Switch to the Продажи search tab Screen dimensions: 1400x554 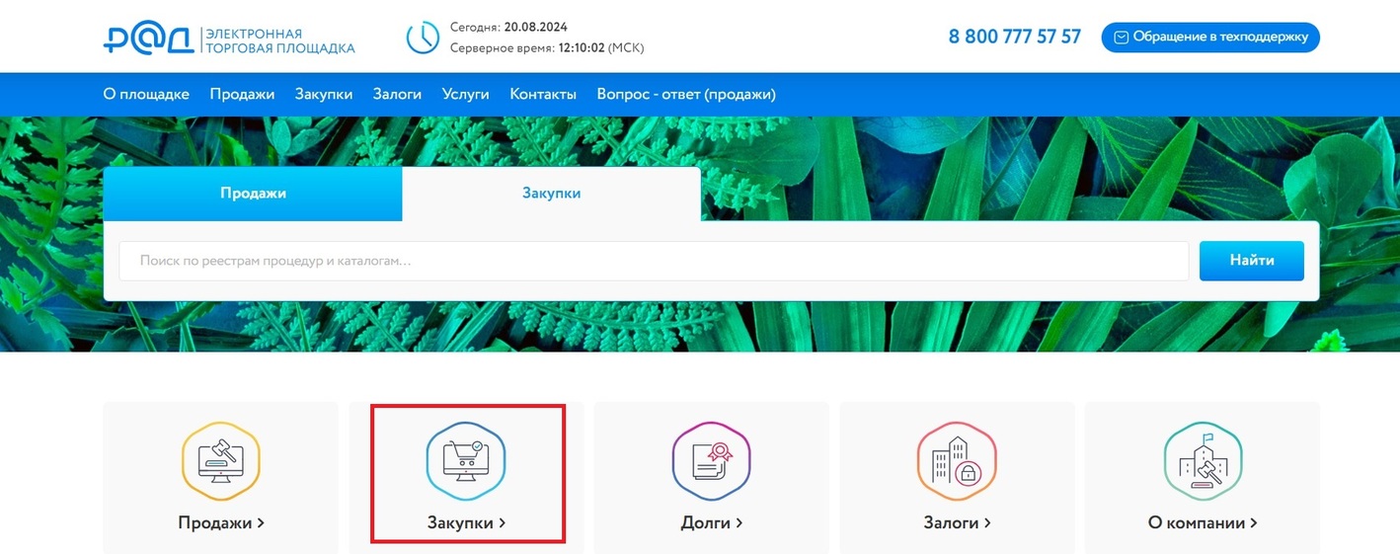[x=253, y=194]
